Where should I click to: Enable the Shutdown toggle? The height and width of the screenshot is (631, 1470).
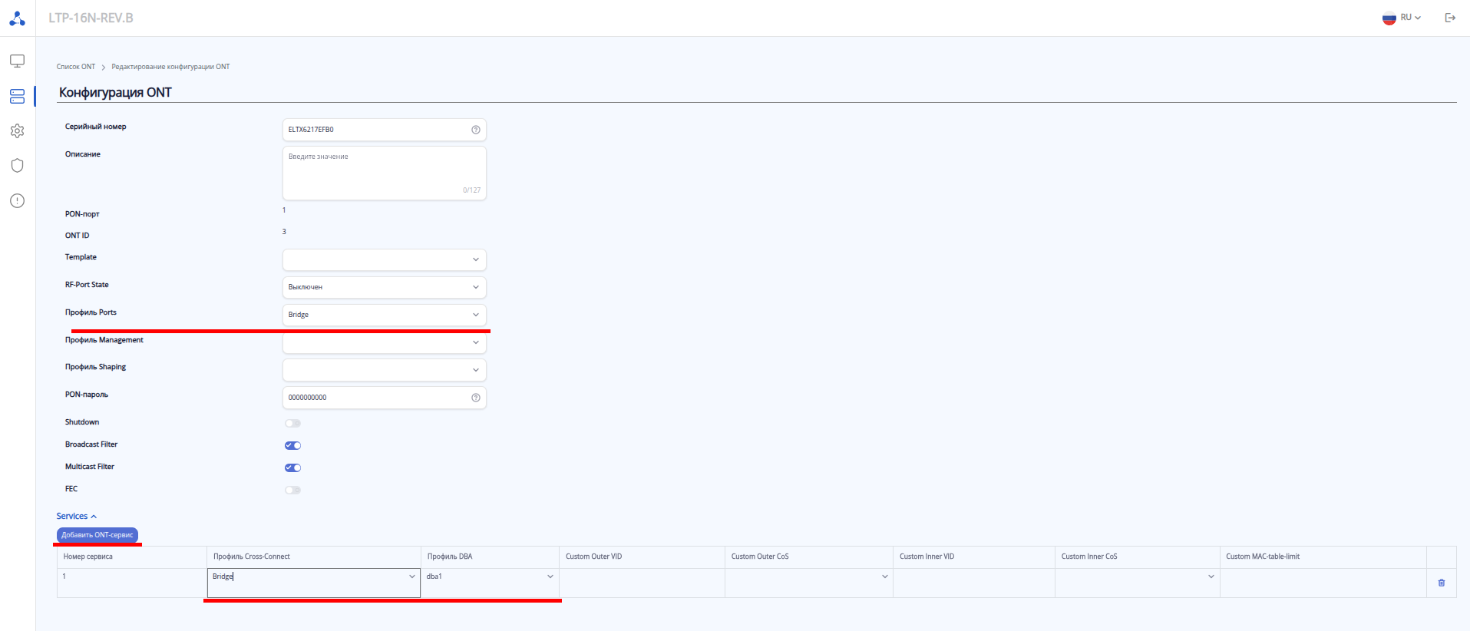[x=292, y=423]
